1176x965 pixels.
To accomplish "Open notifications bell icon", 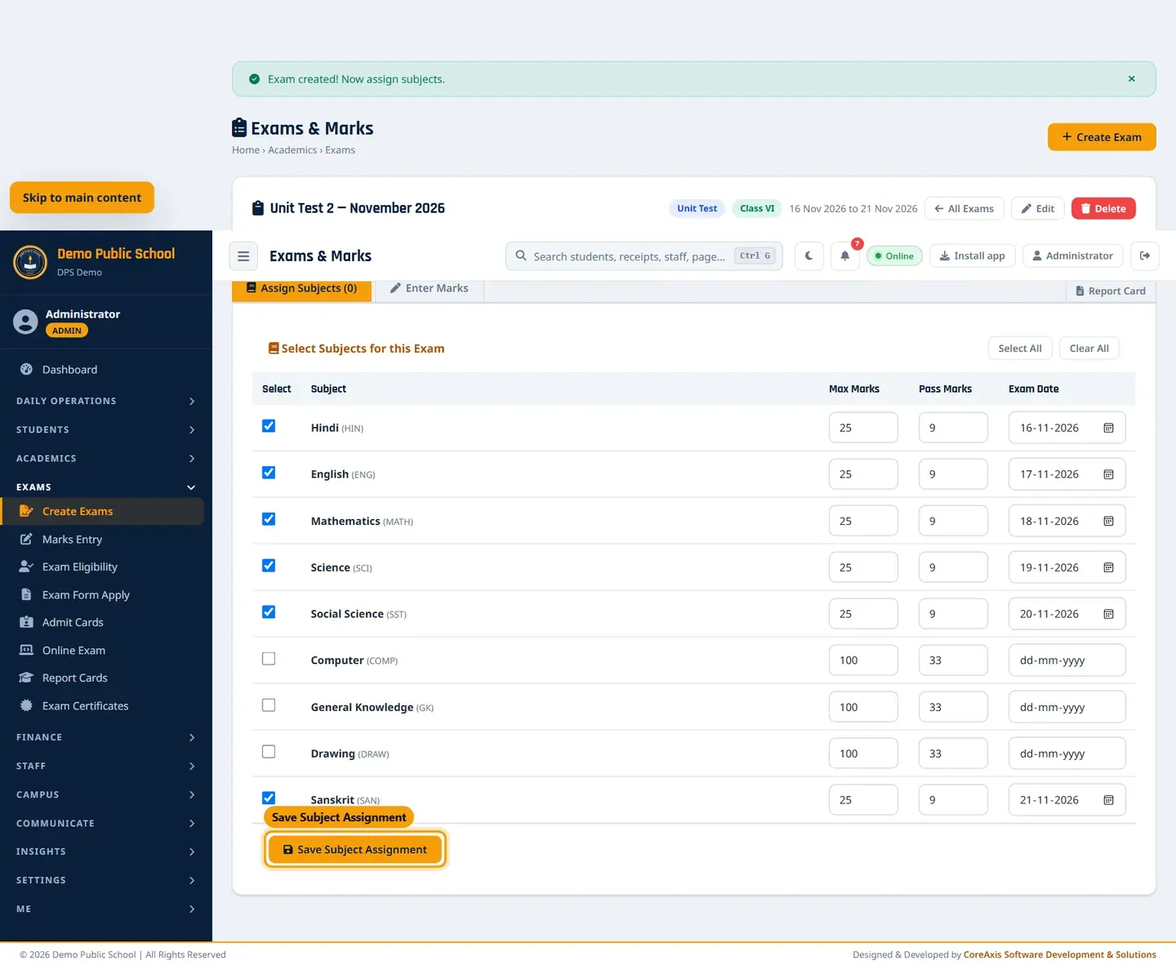I will pyautogui.click(x=845, y=256).
